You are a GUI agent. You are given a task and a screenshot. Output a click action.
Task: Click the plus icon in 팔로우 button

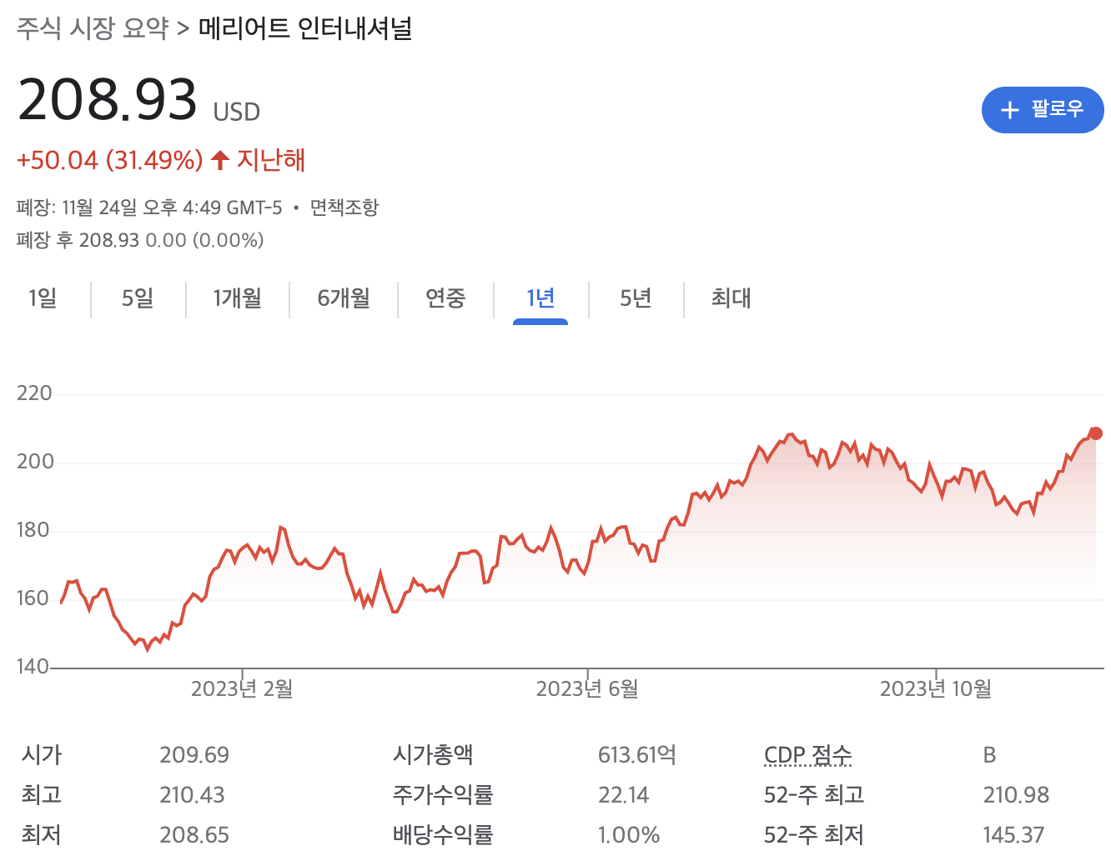coord(1009,110)
